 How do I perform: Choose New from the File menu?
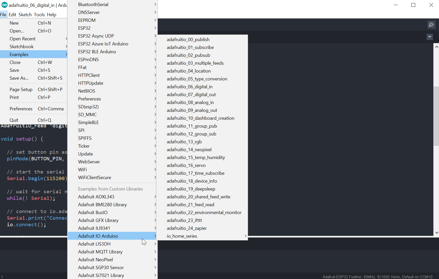[34, 23]
